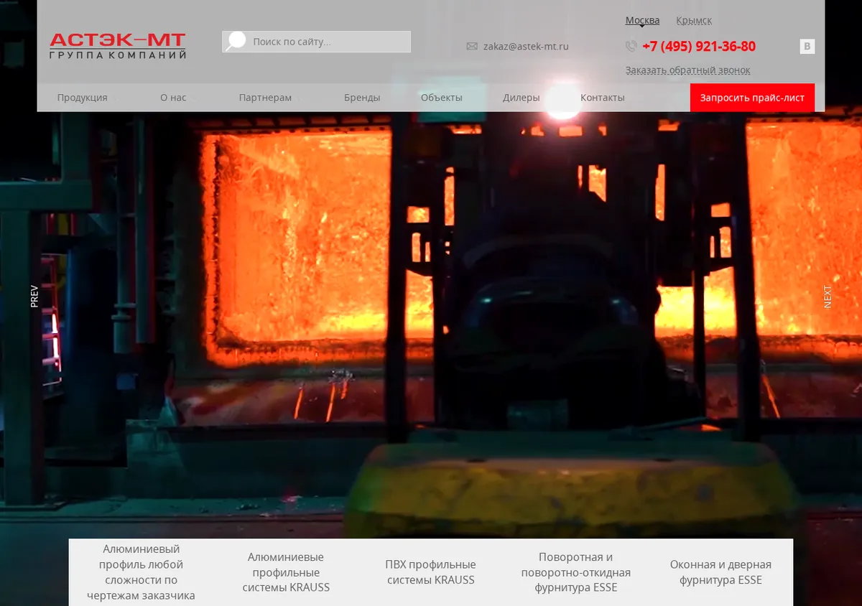Image resolution: width=862 pixels, height=606 pixels.
Task: Click the envelope email icon
Action: (x=472, y=47)
